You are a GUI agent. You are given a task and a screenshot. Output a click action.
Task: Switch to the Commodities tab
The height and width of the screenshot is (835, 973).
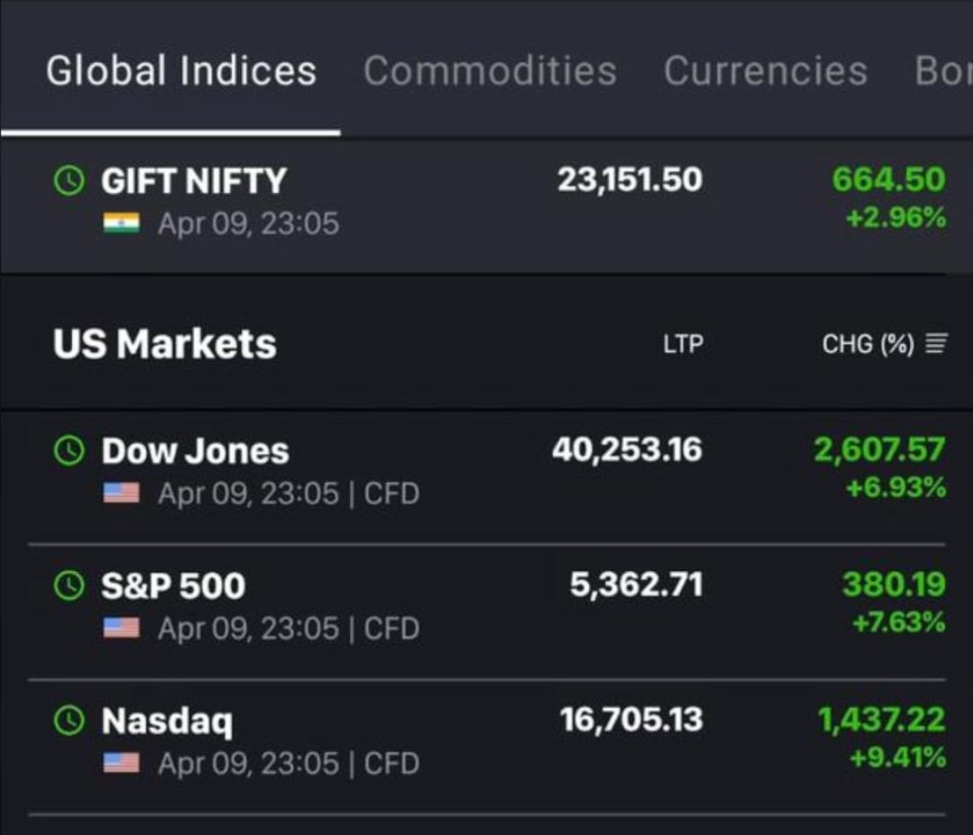[490, 71]
